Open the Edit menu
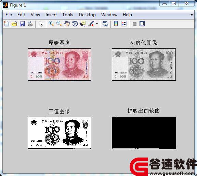 (21, 15)
